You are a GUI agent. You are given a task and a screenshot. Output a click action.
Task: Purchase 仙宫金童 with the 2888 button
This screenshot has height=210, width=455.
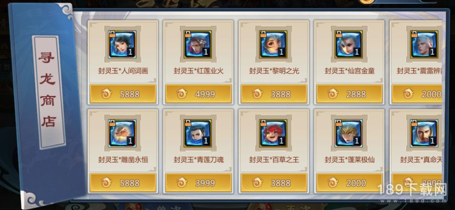[x=349, y=94]
